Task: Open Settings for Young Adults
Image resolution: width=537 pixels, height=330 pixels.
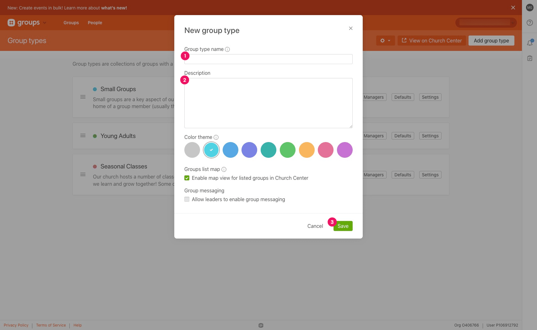Action: tap(430, 136)
